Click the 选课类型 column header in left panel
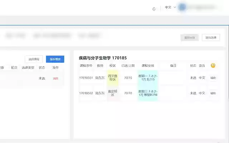 coord(28,68)
